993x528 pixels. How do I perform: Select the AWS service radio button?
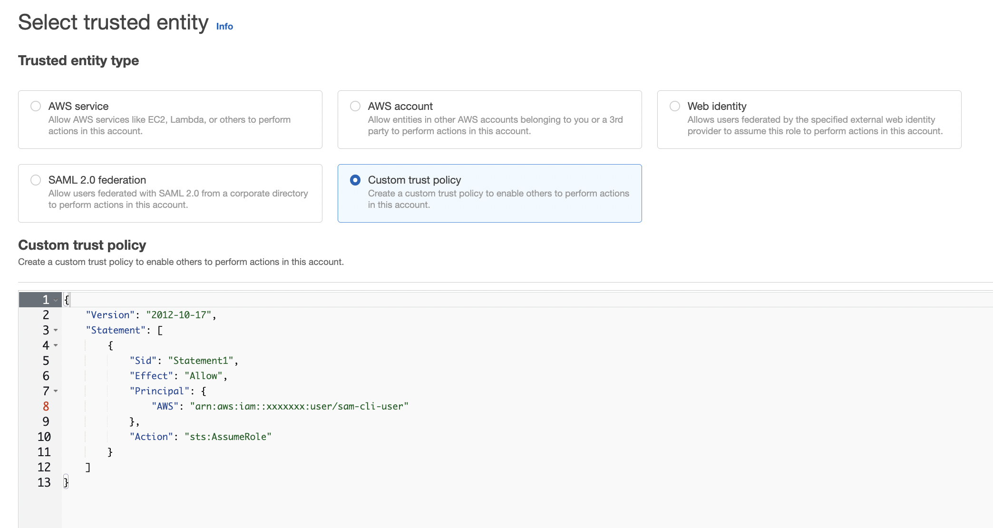coord(36,106)
